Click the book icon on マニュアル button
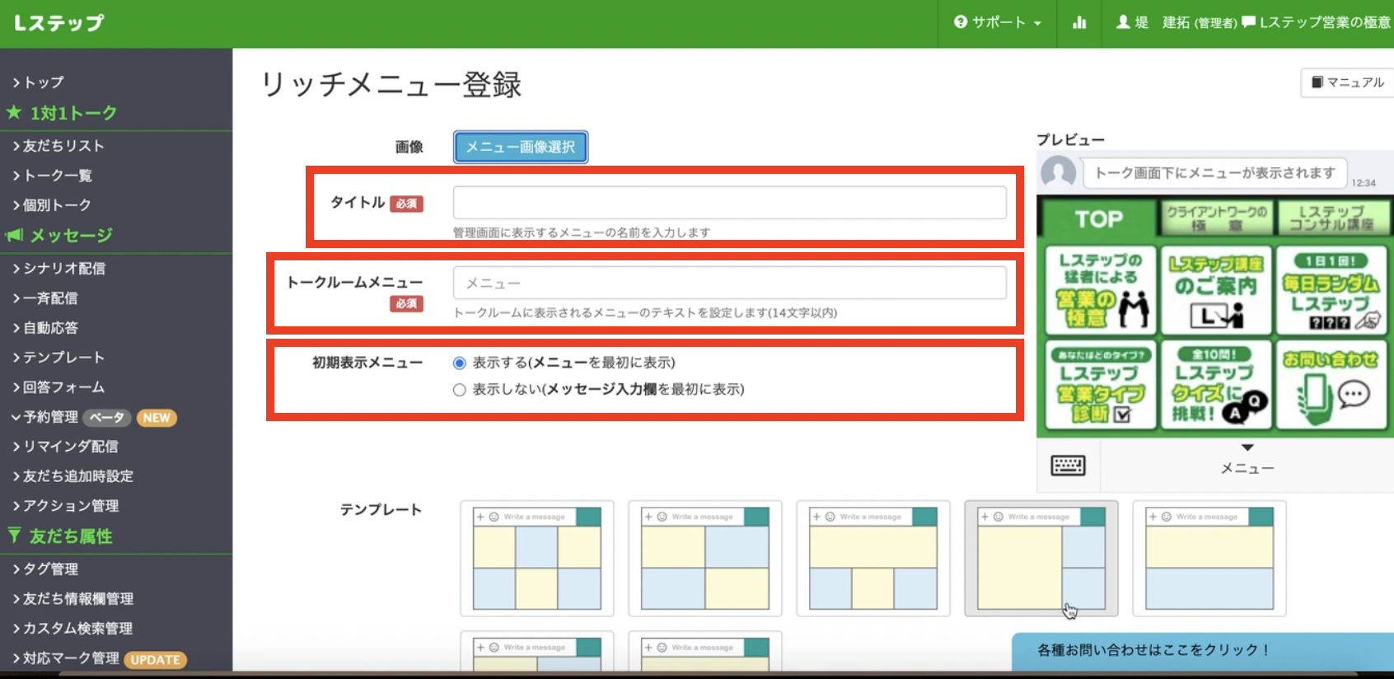 click(x=1317, y=82)
